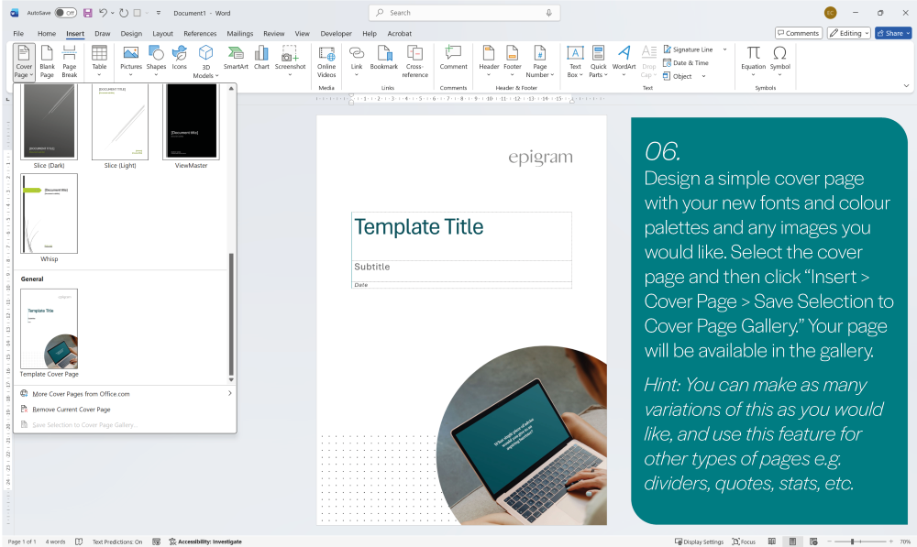
Task: Add a Signature Line
Action: click(688, 49)
